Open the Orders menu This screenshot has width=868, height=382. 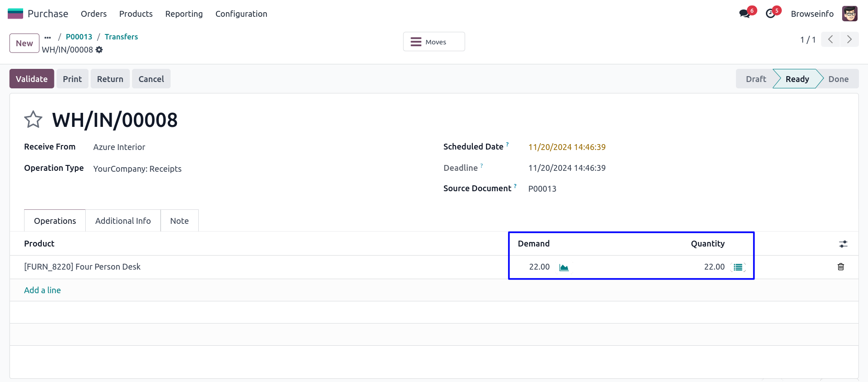coord(93,14)
